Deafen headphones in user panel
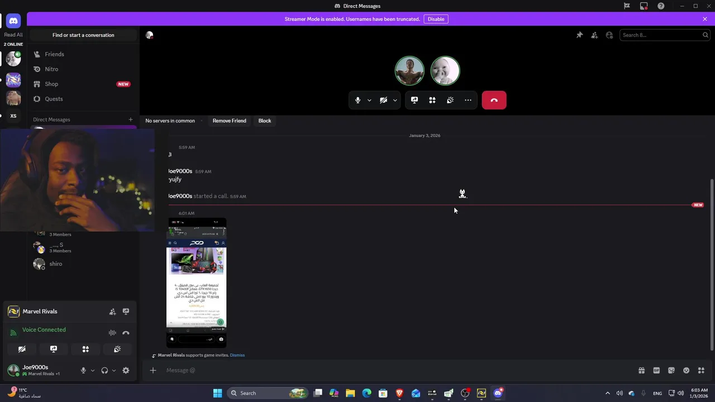 click(x=104, y=371)
